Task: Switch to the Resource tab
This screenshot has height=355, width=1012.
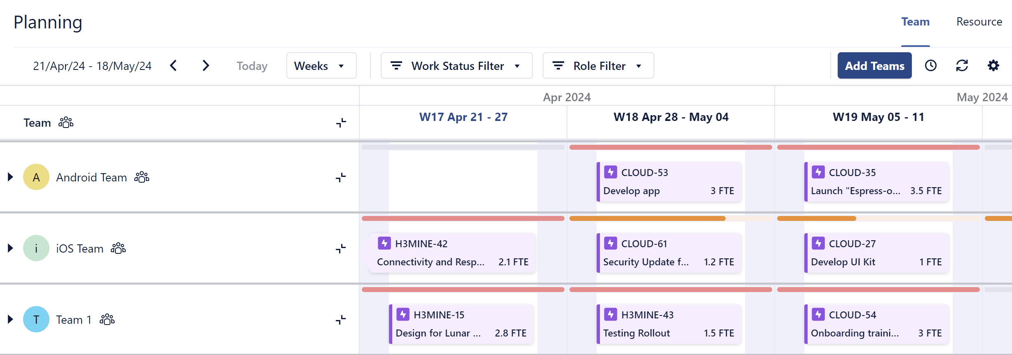Action: click(979, 22)
